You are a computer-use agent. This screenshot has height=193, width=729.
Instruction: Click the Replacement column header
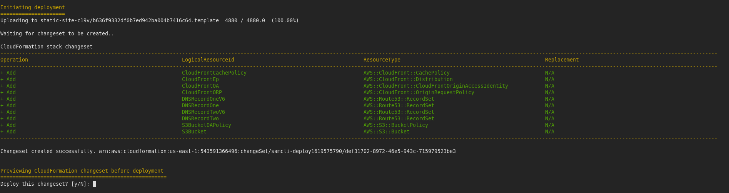562,60
